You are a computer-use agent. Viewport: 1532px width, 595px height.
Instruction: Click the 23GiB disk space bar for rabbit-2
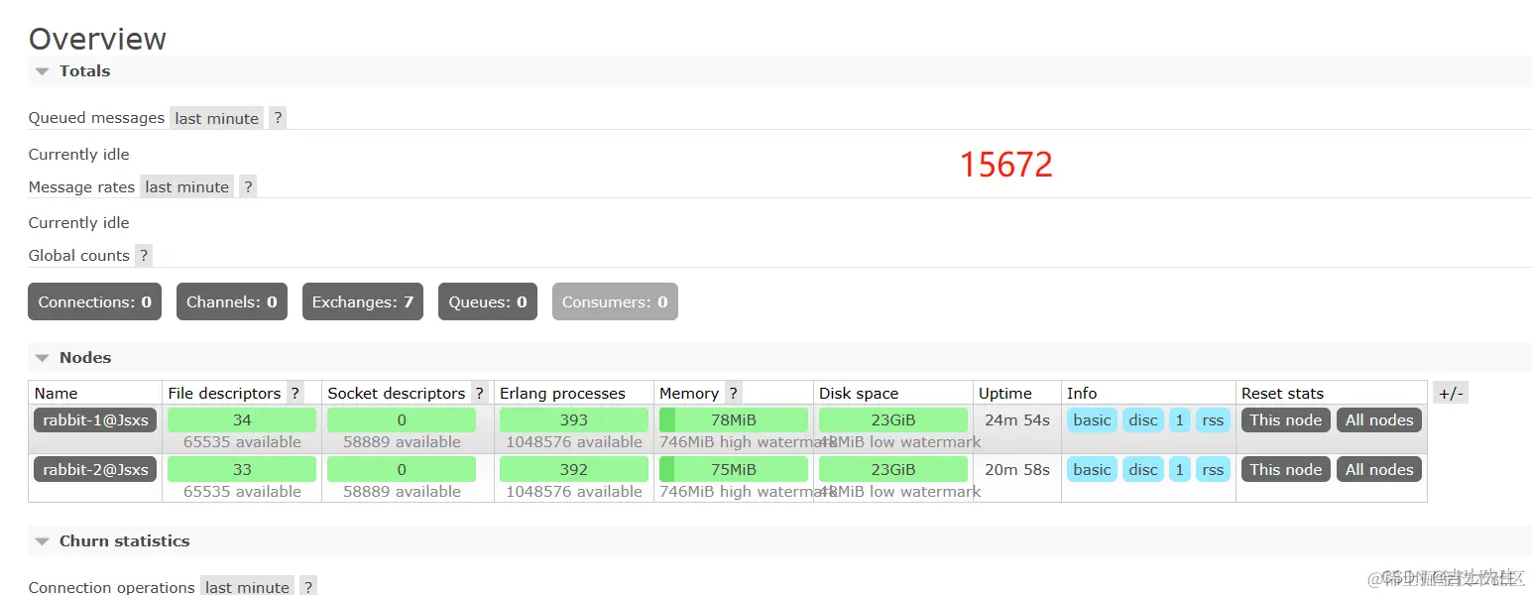pyautogui.click(x=893, y=470)
